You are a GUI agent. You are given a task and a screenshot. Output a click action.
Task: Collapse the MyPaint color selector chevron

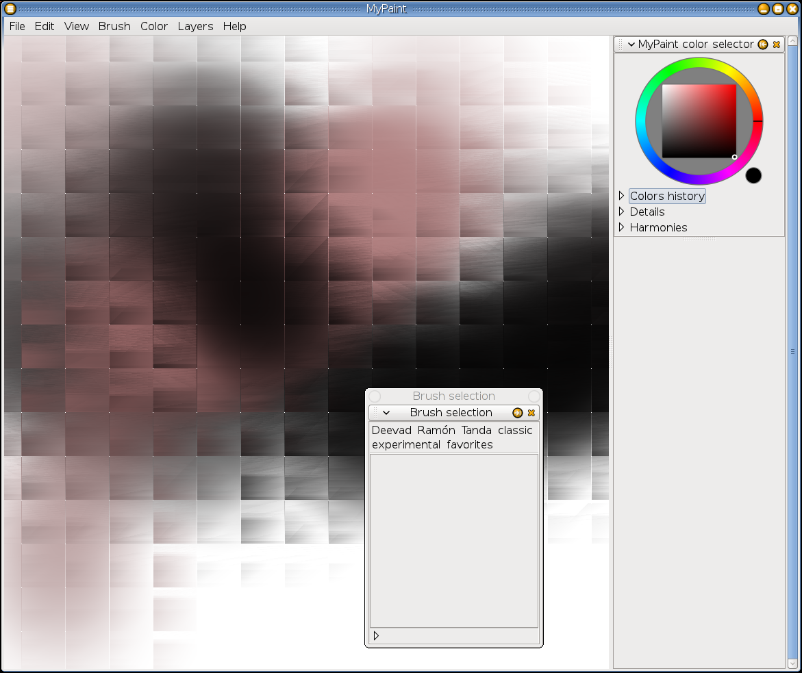tap(631, 45)
